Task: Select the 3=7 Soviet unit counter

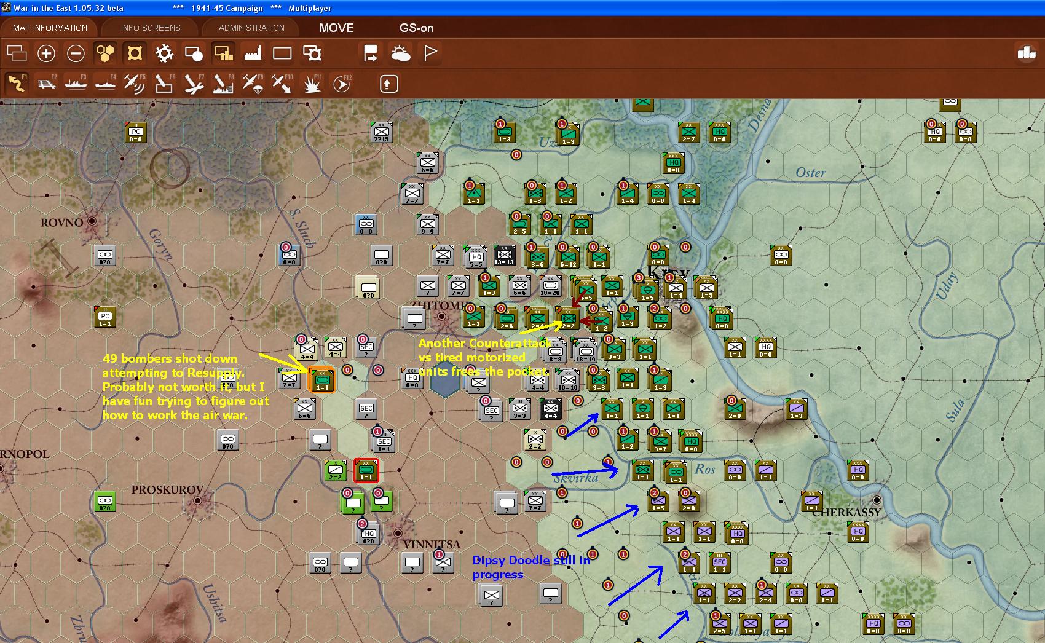Action: (x=660, y=441)
